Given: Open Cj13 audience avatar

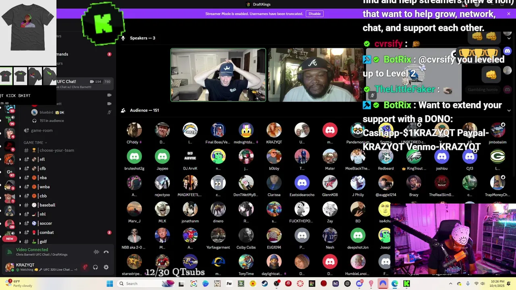Looking at the screenshot, I should coord(470,156).
